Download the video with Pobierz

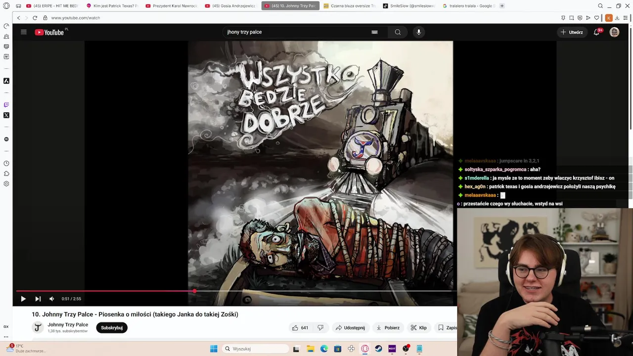tap(388, 328)
